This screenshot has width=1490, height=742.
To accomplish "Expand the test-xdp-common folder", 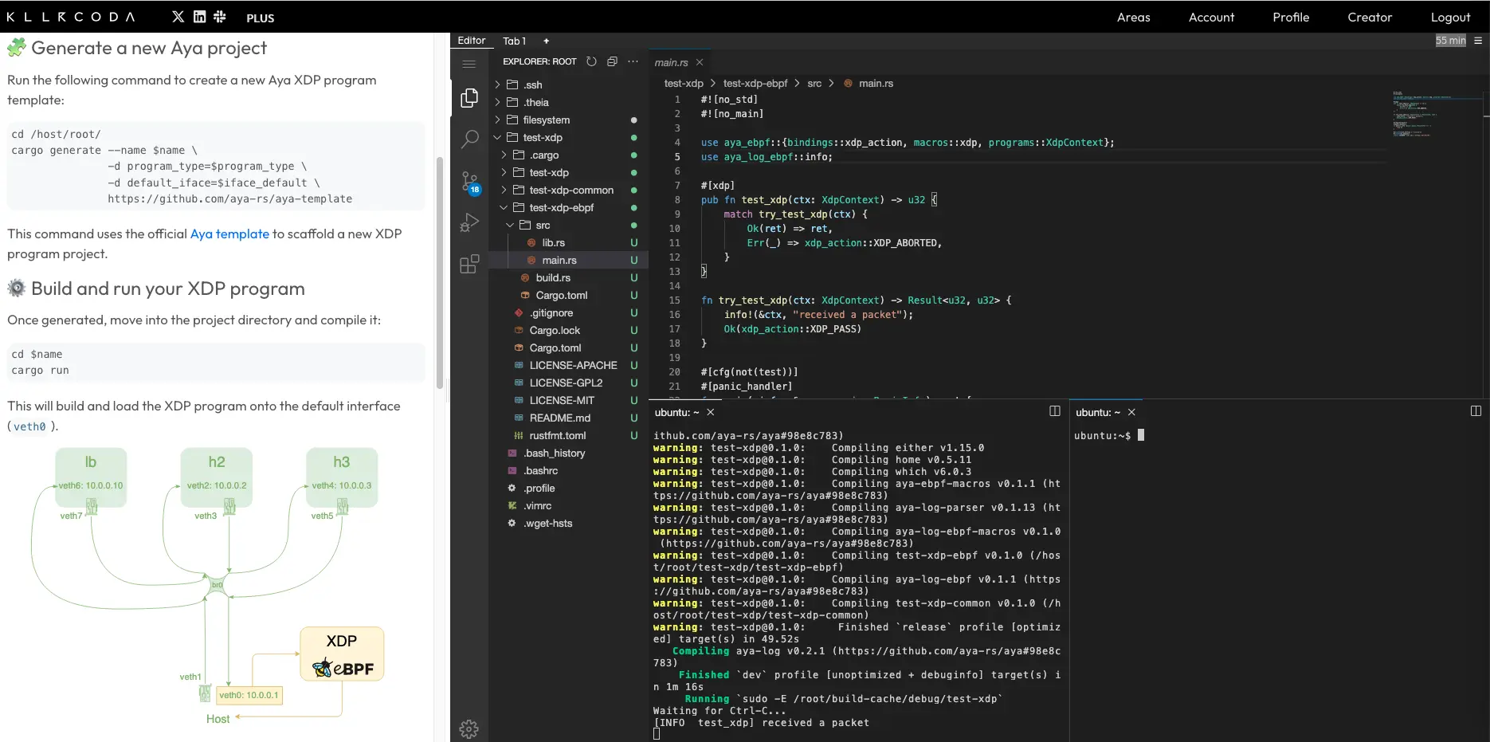I will click(571, 190).
